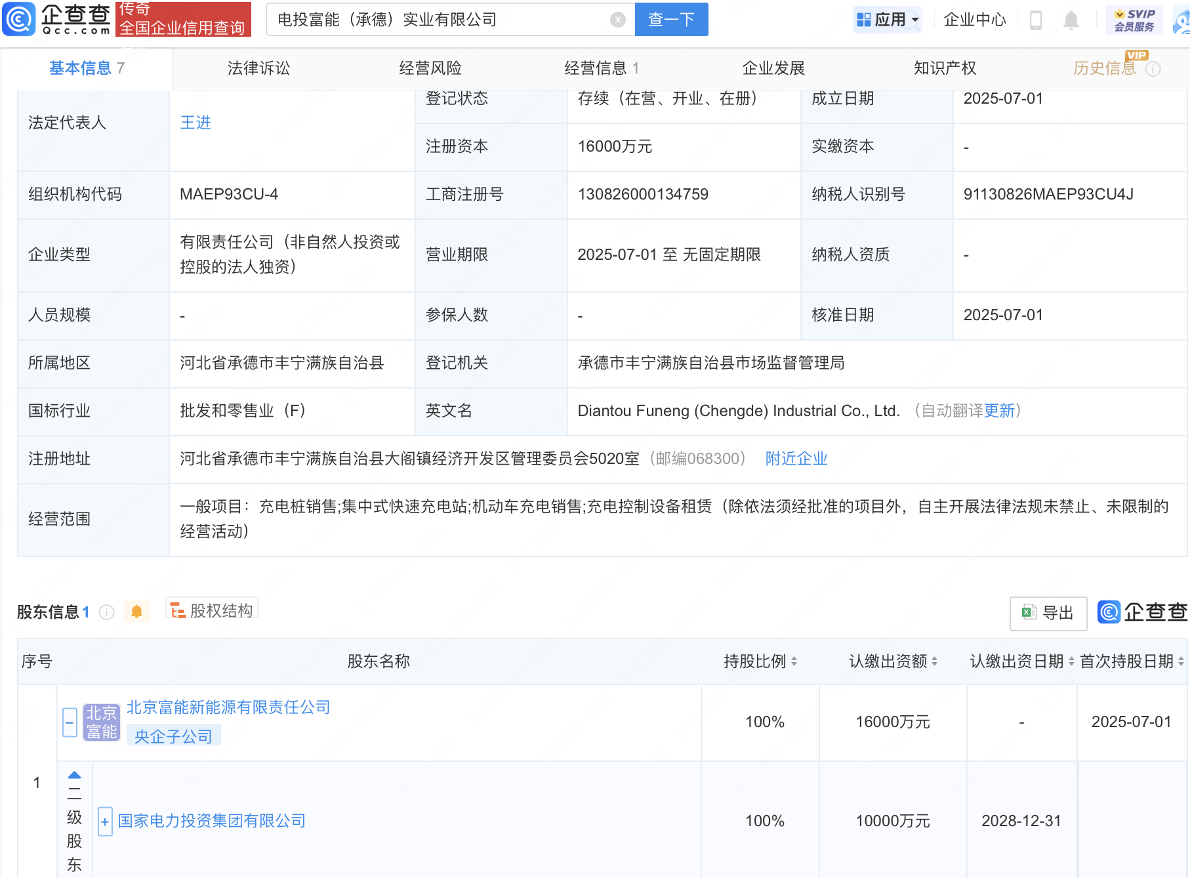Sort by 持股比例 column
This screenshot has height=878, width=1190.
(x=760, y=661)
